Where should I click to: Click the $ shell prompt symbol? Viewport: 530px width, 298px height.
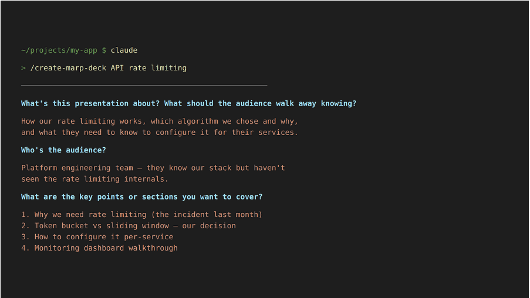click(104, 50)
